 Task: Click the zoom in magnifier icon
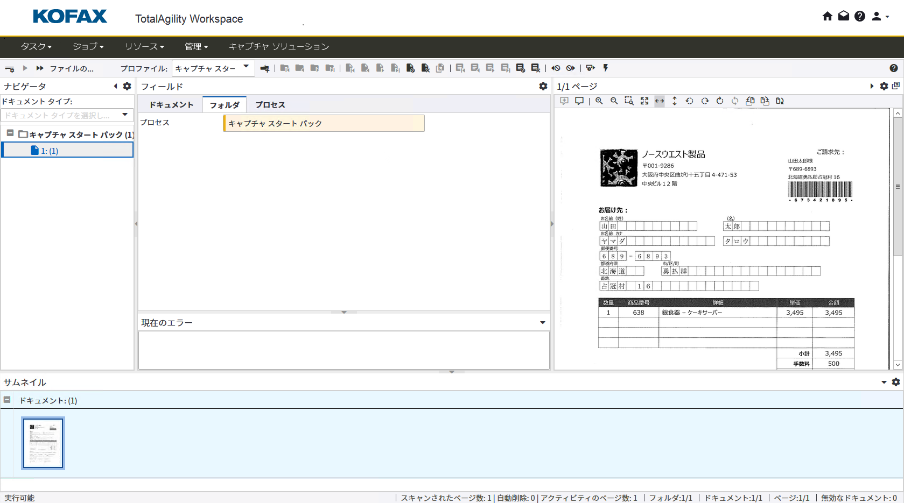pos(599,101)
